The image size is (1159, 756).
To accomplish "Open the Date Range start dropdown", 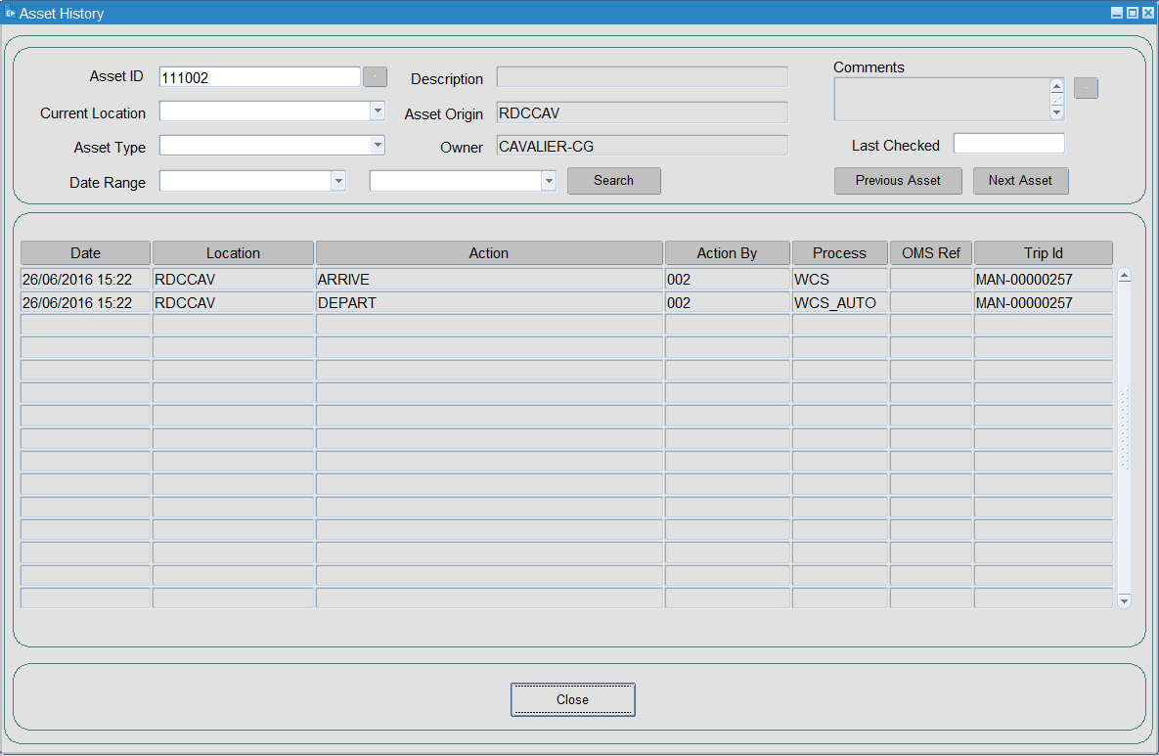I will 337,180.
